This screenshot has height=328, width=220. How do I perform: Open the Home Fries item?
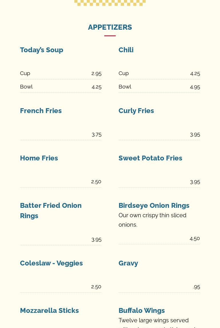click(x=39, y=158)
